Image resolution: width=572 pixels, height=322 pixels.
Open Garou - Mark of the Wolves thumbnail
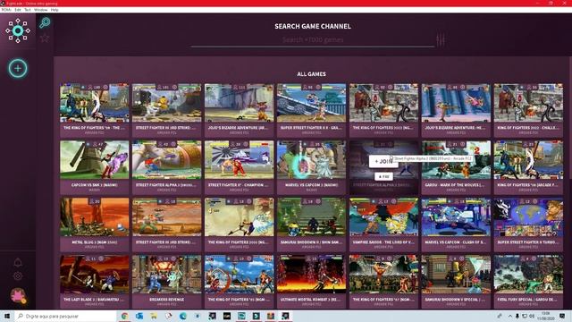click(456, 160)
